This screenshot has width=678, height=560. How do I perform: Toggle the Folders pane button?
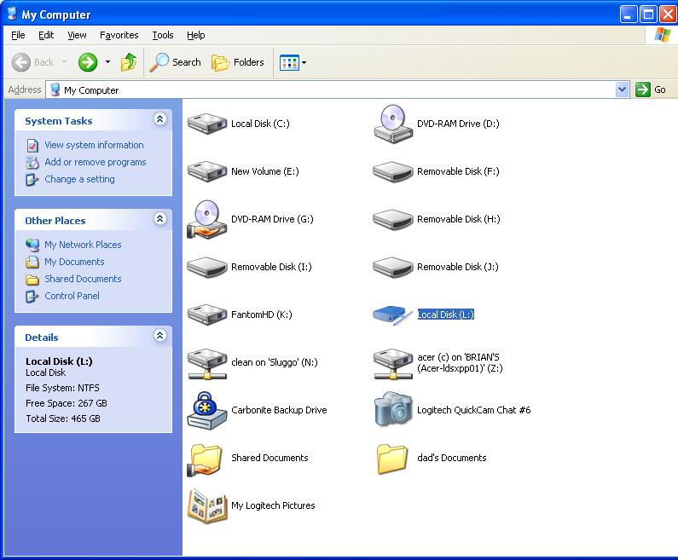238,62
